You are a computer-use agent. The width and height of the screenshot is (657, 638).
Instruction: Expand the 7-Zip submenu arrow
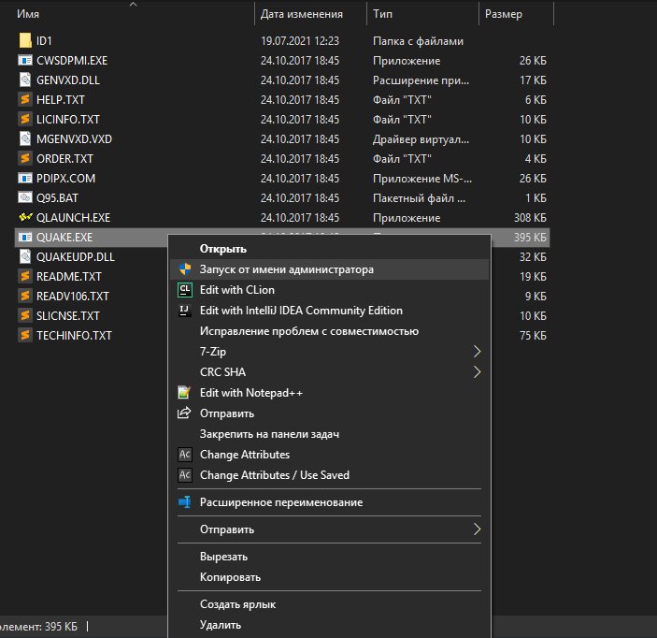click(477, 352)
